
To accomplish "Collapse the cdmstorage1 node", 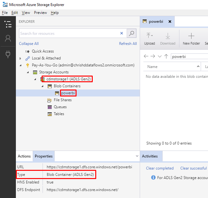I will 35,79.
